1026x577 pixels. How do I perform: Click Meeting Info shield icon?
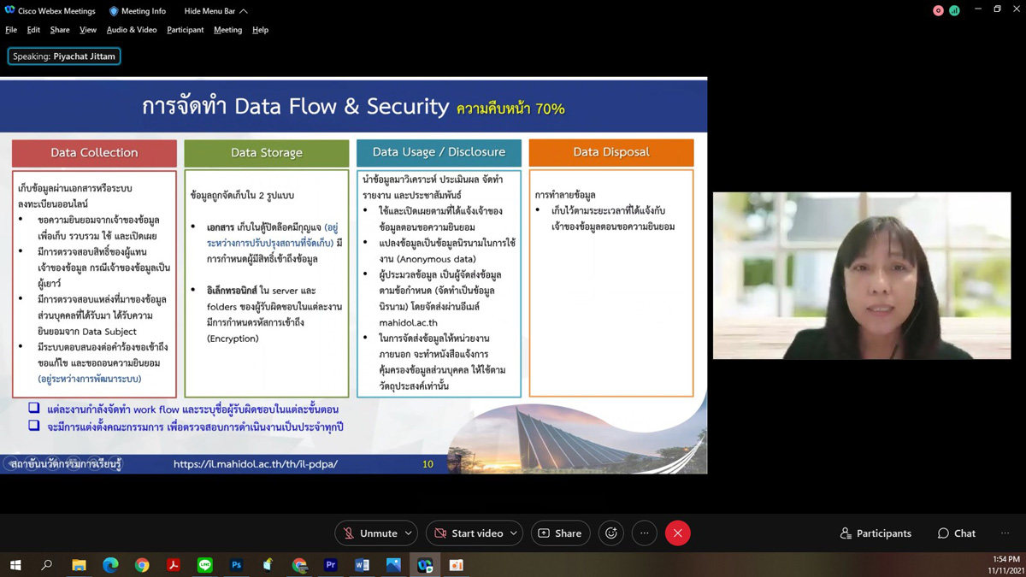coord(115,11)
